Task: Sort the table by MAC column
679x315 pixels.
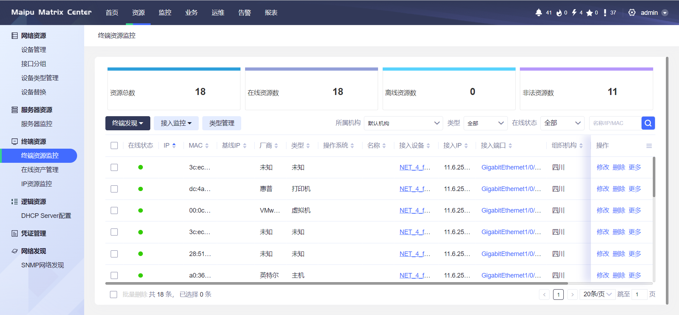Action: 207,145
